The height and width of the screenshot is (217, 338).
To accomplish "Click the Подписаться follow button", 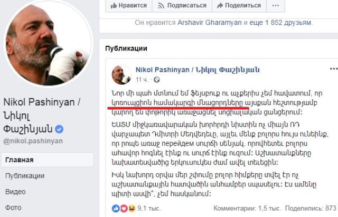I will coord(182,5).
